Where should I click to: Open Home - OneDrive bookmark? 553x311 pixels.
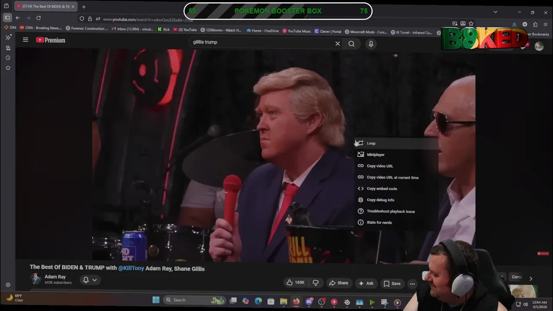(262, 31)
